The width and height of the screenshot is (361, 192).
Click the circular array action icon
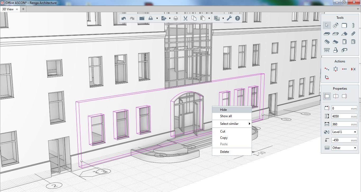pos(336,69)
